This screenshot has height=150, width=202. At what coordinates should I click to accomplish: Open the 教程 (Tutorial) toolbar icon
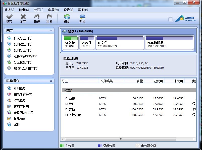click(82, 19)
